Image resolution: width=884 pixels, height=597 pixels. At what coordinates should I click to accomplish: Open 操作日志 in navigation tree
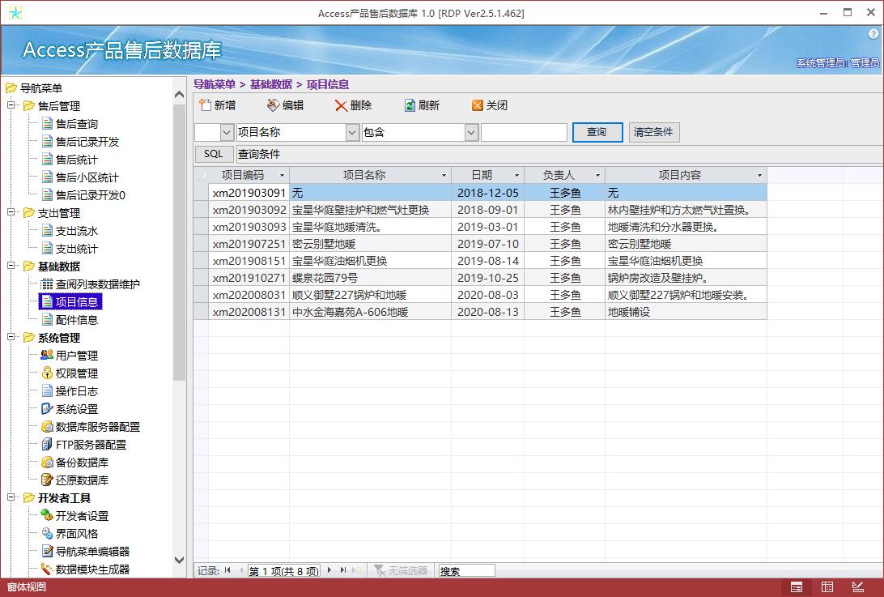77,391
